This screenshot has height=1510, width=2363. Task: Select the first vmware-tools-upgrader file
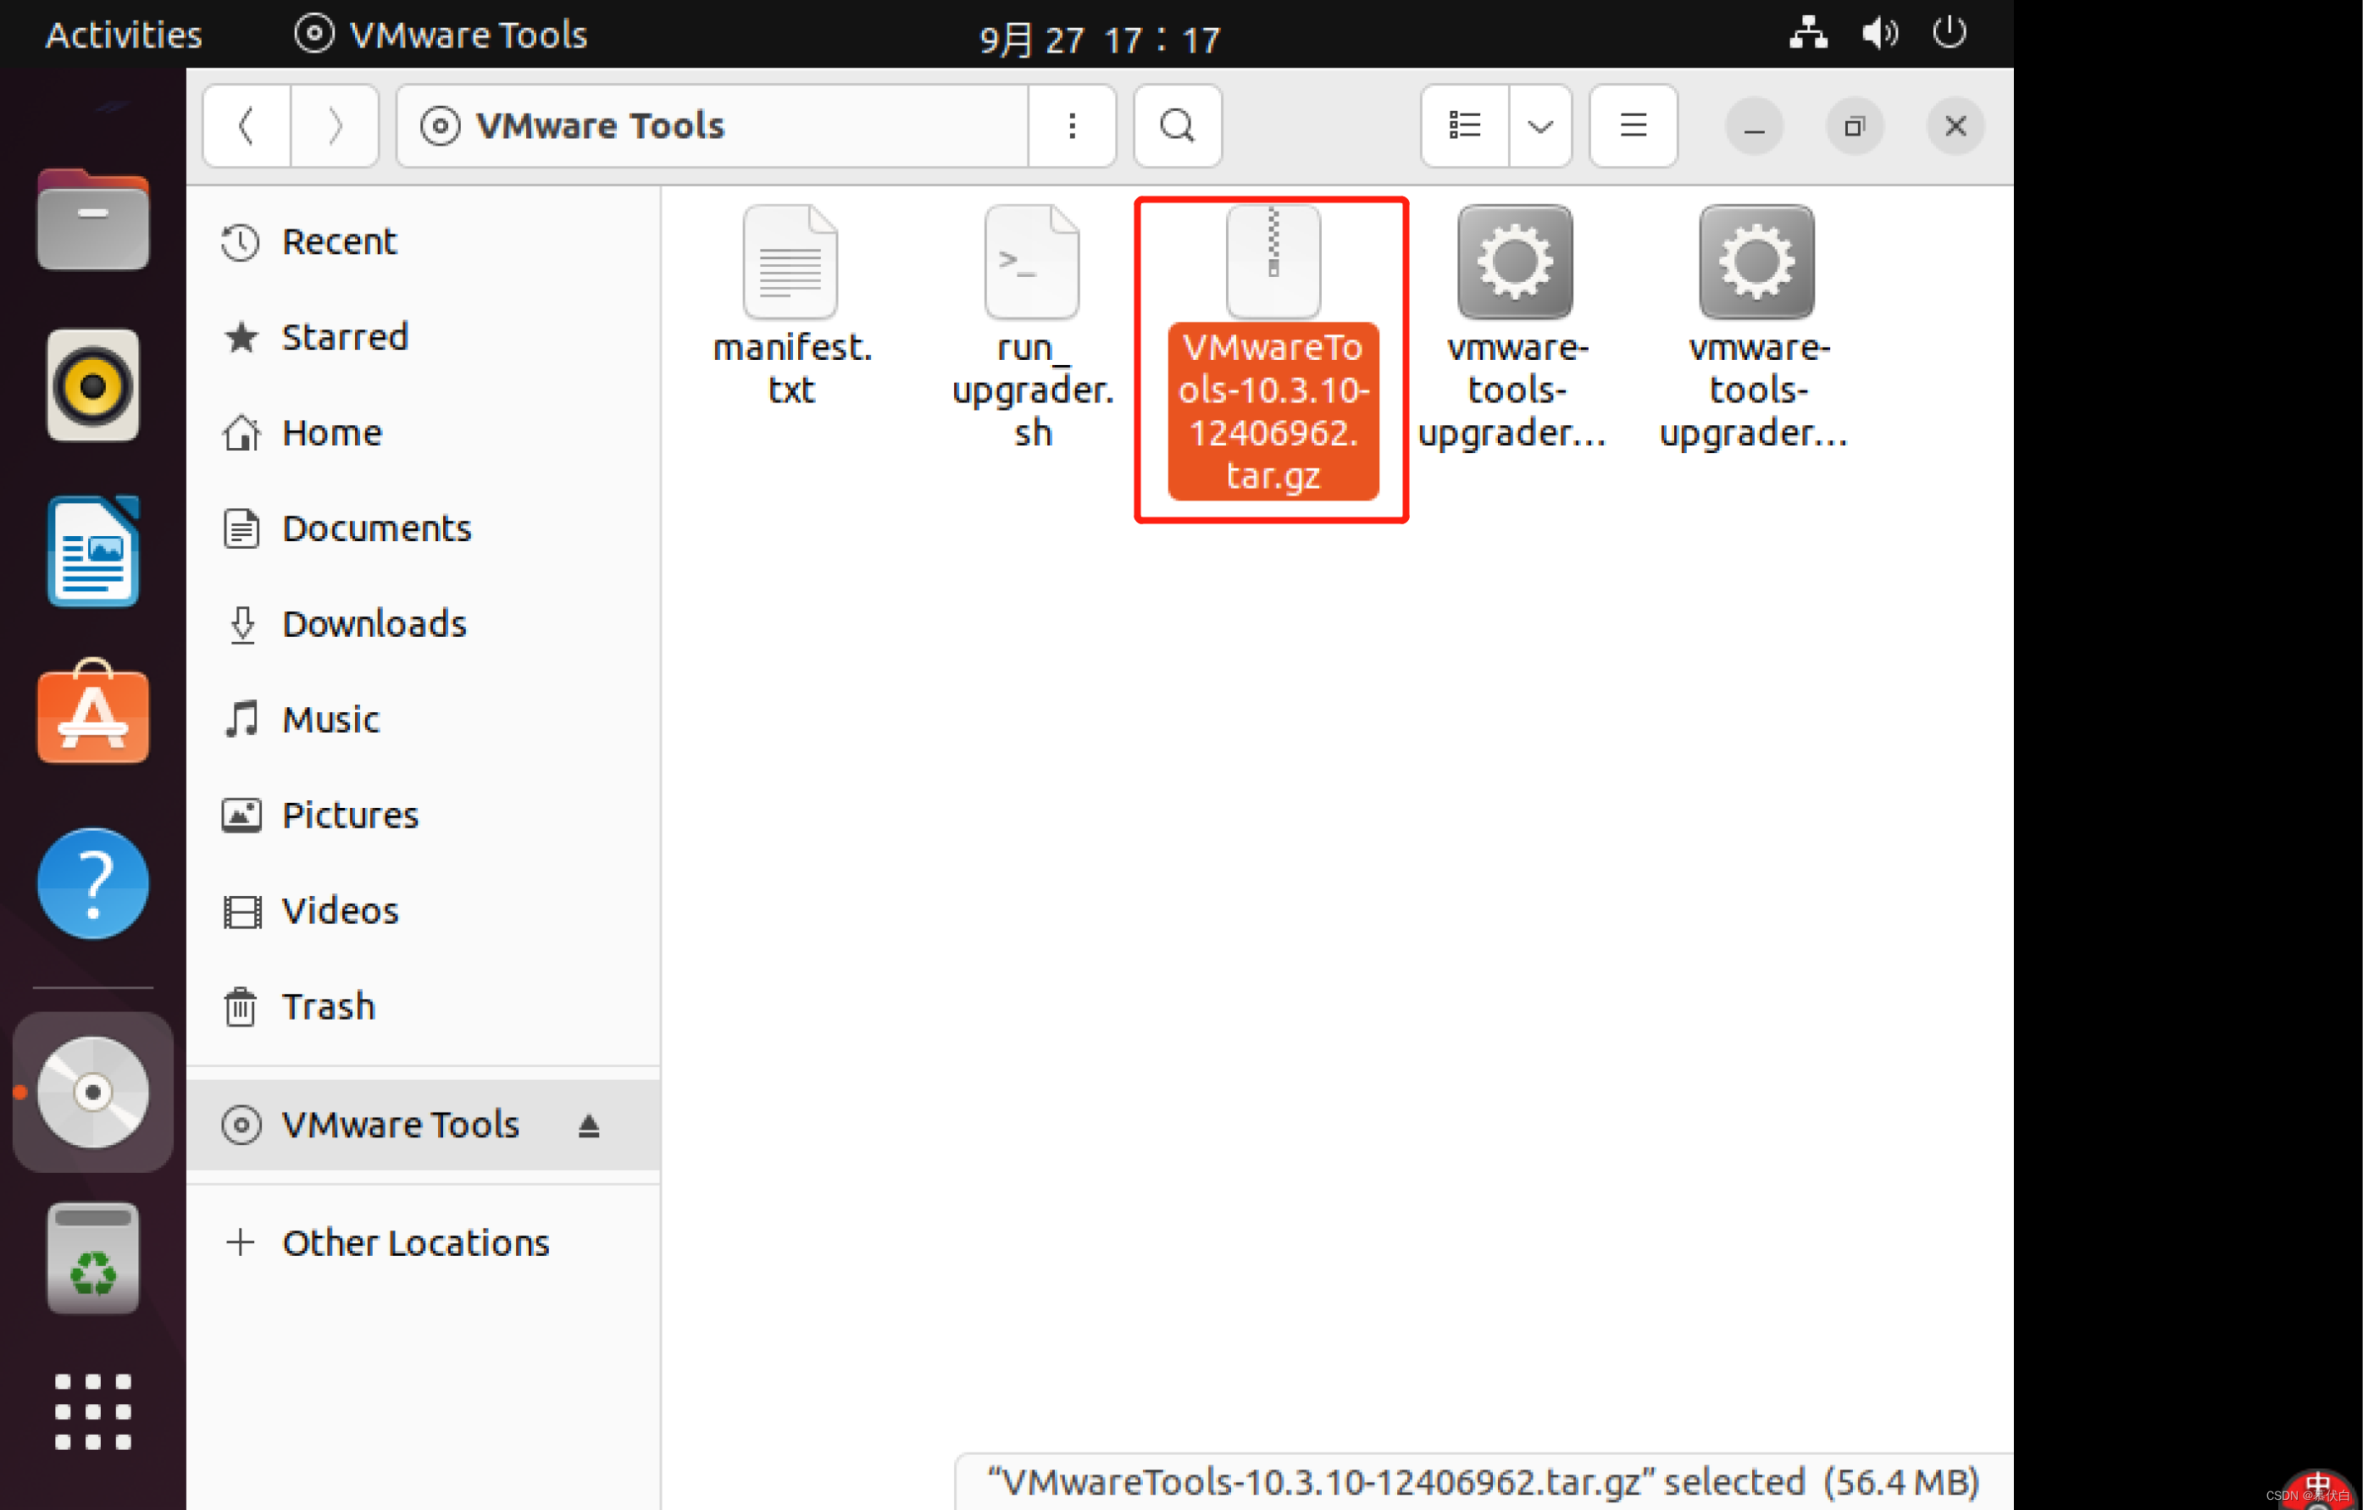(x=1514, y=327)
